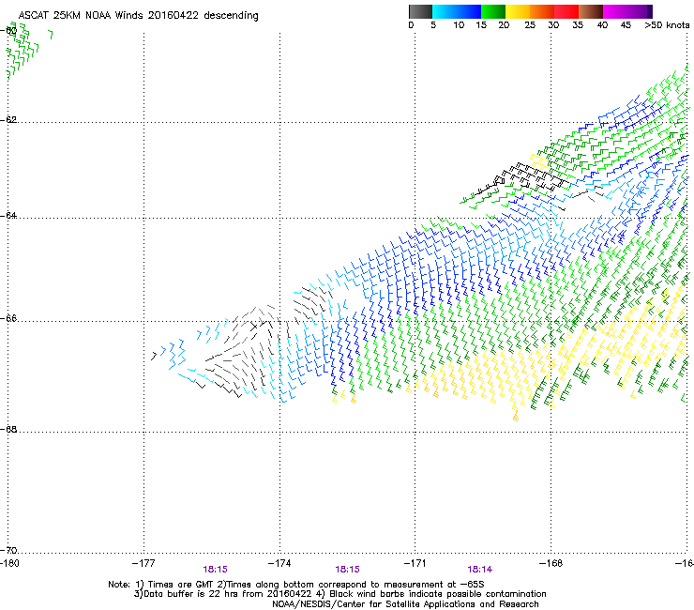Click the "Times are GMT" note line
Image resolution: width=694 pixels, height=610 pixels.
tap(296, 585)
